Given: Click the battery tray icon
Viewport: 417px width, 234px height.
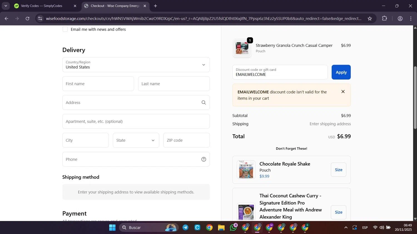Looking at the screenshot, I should tap(388, 228).
